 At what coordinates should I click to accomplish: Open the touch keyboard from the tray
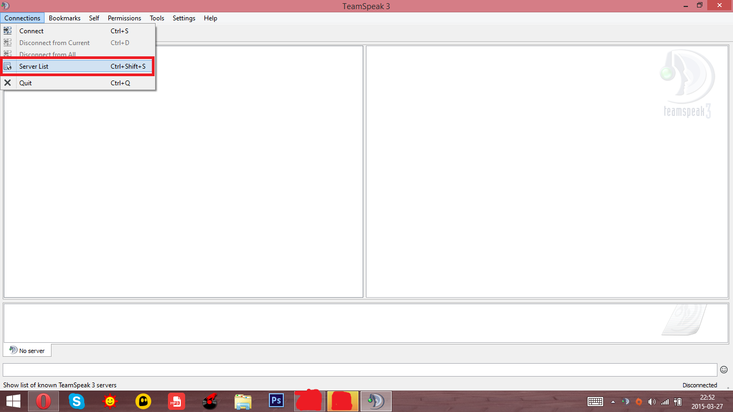(x=595, y=401)
